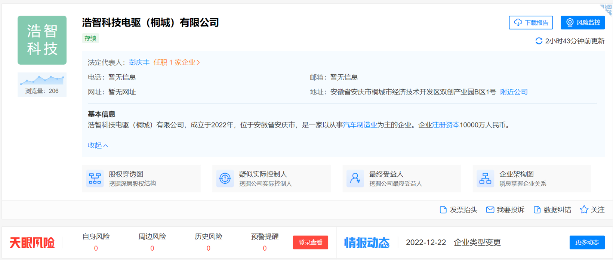Image resolution: width=613 pixels, height=260 pixels.
Task: Click the 我要投诉 envelope icon
Action: pos(490,210)
